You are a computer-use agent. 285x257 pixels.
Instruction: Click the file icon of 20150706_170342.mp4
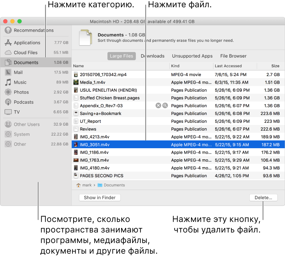76,75
